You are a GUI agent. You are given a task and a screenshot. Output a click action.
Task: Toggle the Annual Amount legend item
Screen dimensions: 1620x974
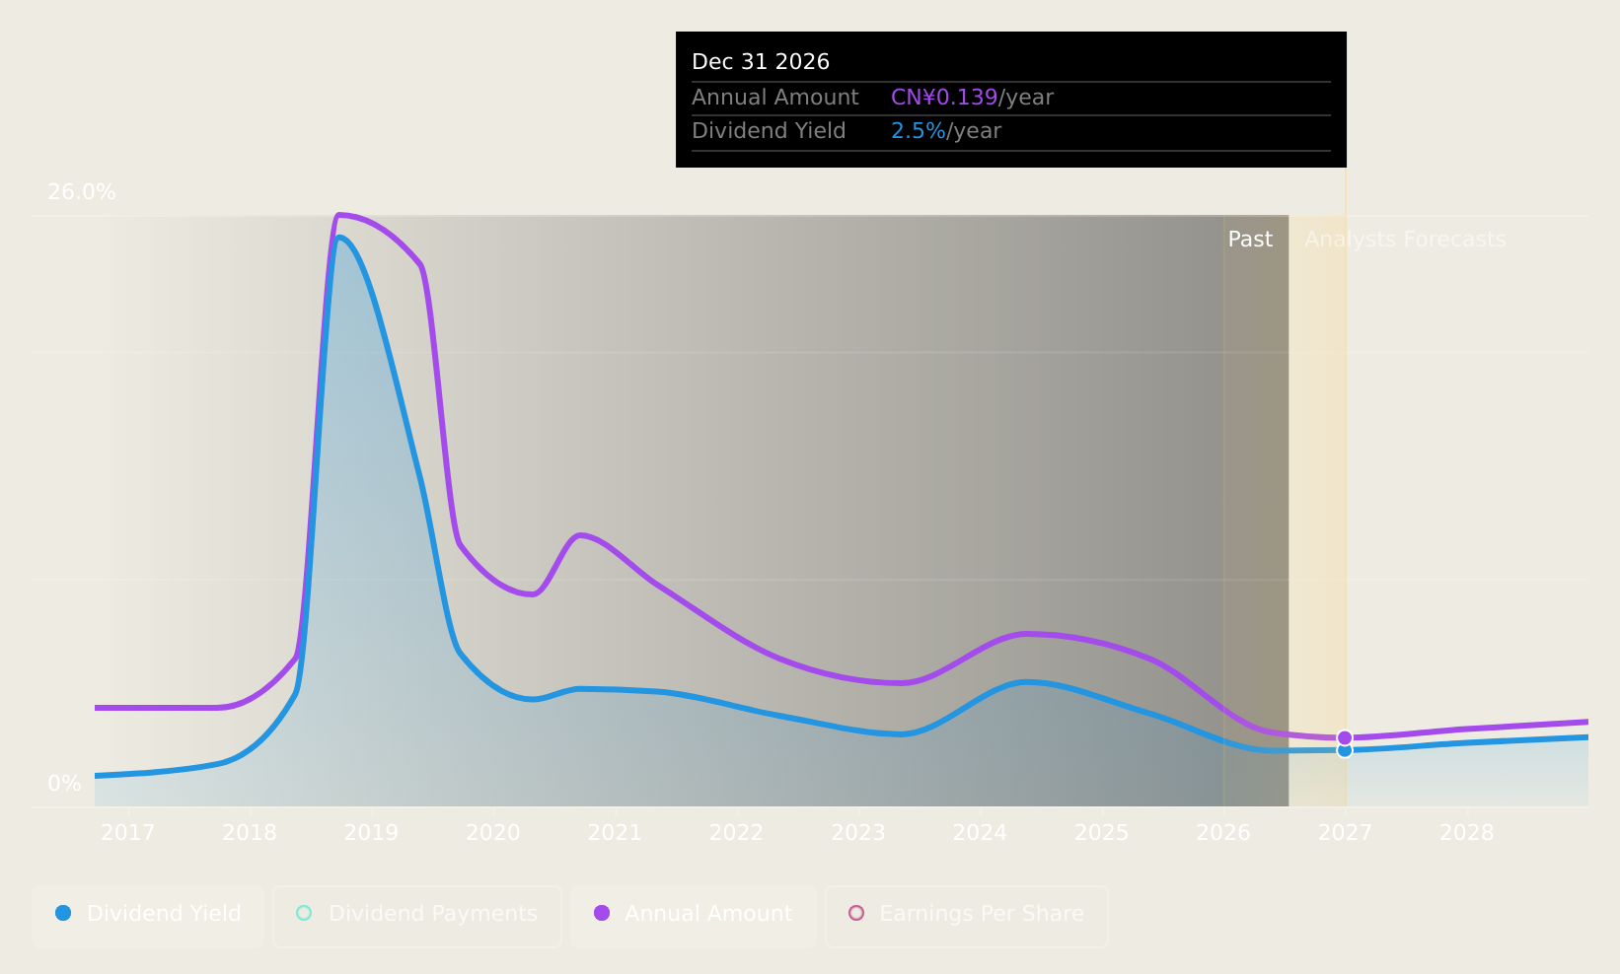693,914
